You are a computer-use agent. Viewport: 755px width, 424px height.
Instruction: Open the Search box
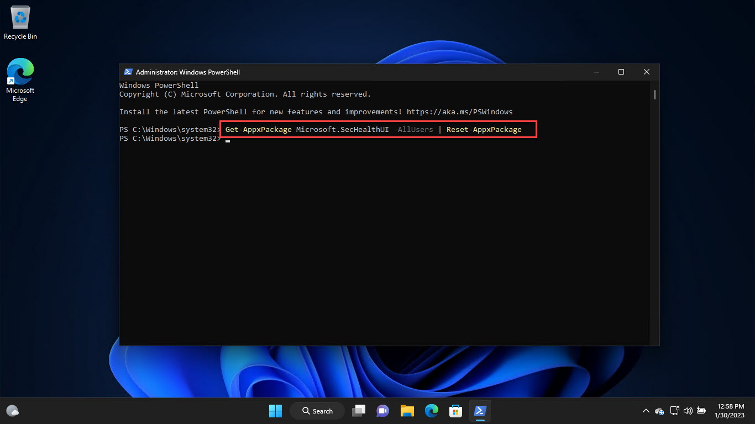tap(317, 411)
